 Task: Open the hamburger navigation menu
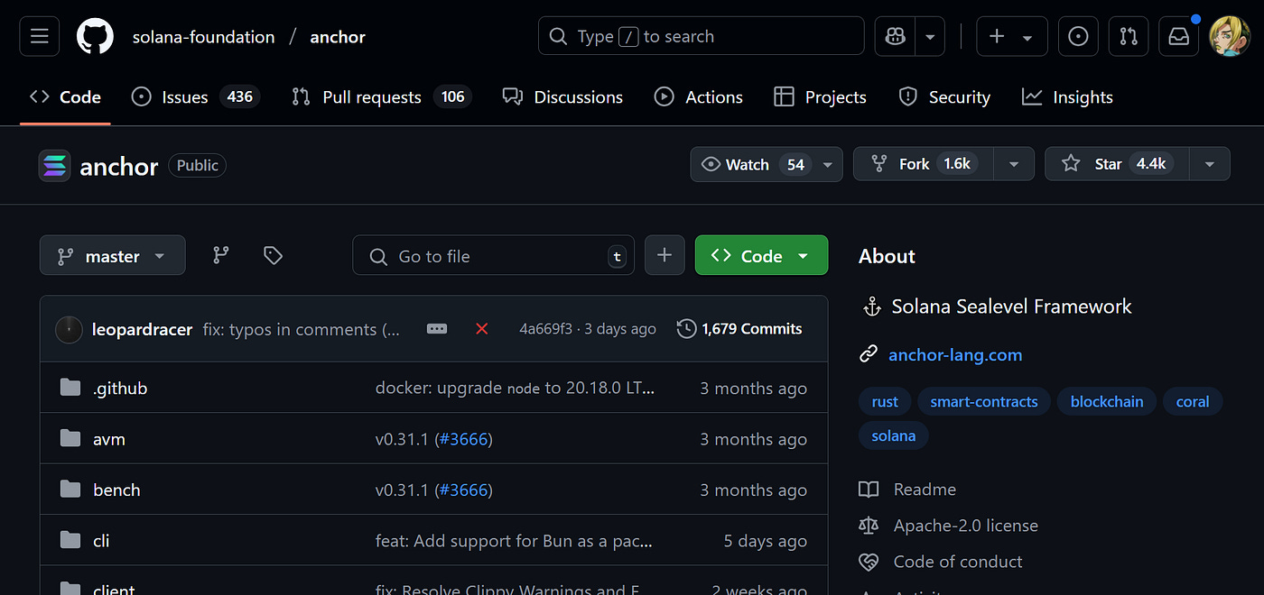40,37
